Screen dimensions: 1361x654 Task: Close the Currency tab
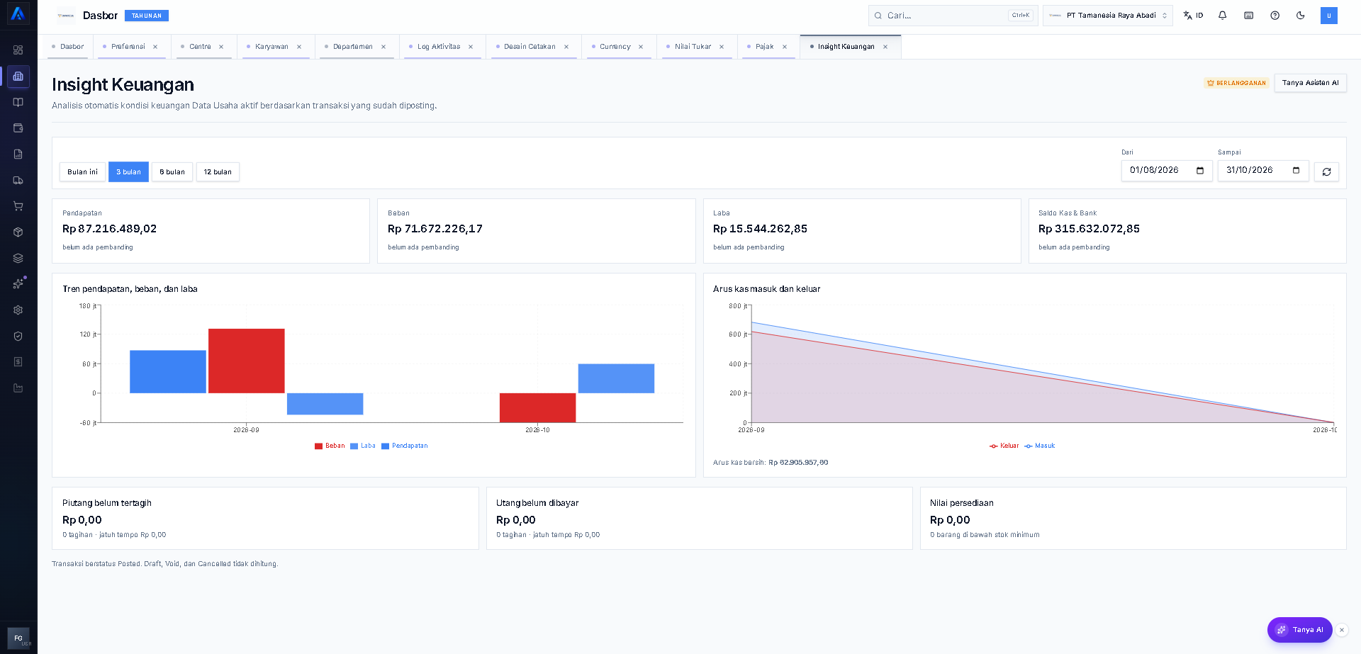(x=641, y=47)
